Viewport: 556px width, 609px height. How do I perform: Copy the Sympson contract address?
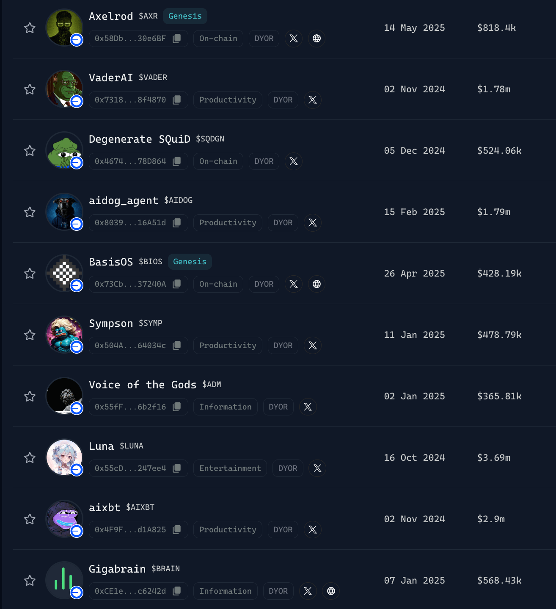pos(177,346)
